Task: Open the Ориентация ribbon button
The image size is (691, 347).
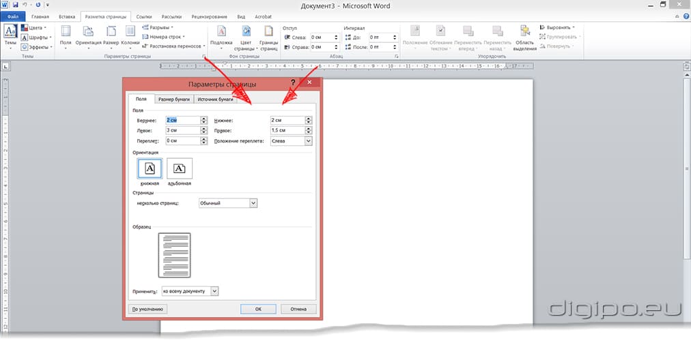Action: coord(88,35)
